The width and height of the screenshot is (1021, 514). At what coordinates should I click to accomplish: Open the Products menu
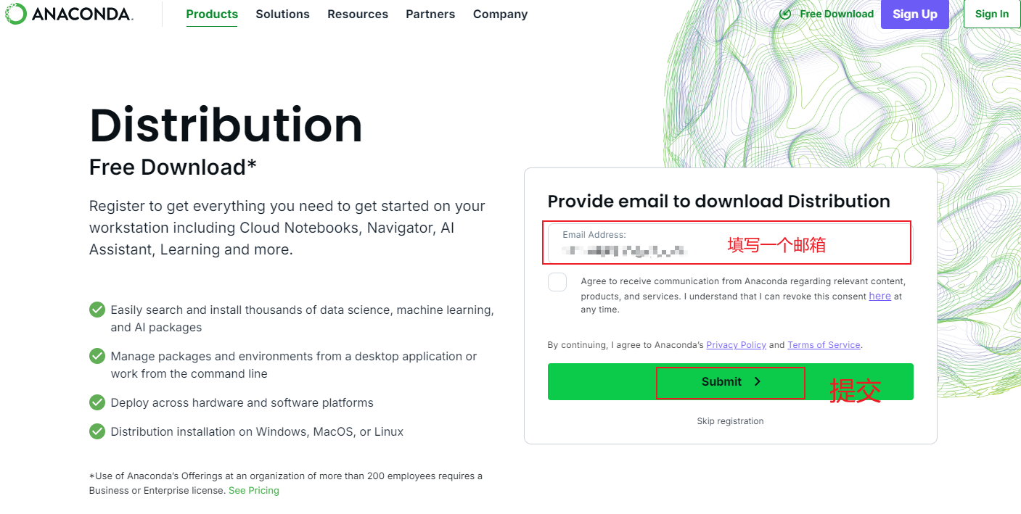click(x=212, y=14)
